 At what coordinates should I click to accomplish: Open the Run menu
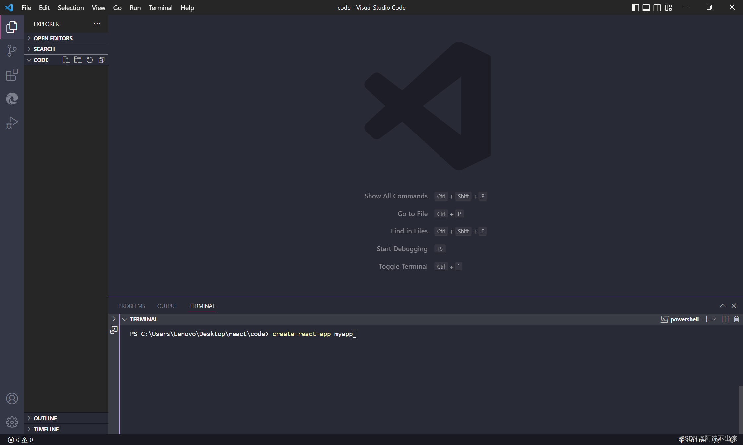click(135, 7)
